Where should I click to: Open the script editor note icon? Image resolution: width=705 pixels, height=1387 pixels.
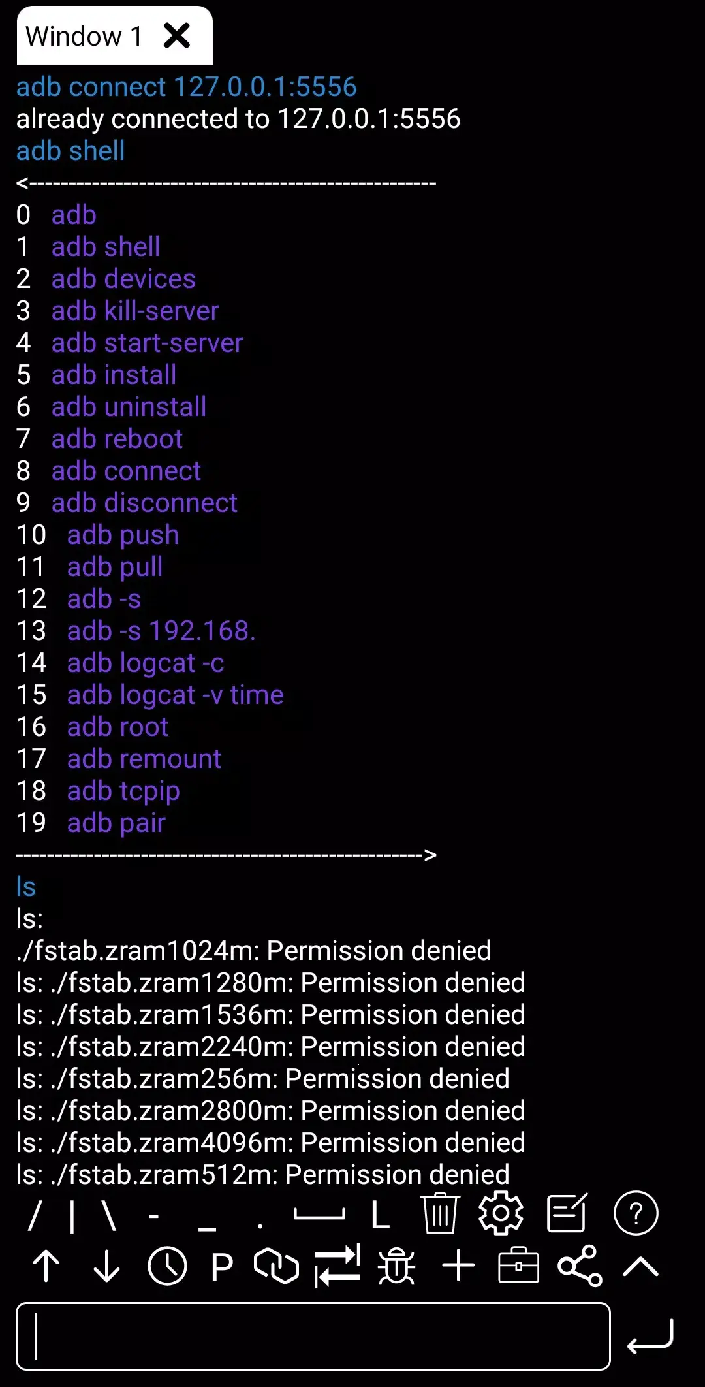point(567,1213)
